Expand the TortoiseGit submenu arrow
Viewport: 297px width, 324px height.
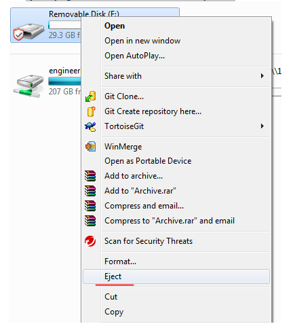(x=262, y=126)
